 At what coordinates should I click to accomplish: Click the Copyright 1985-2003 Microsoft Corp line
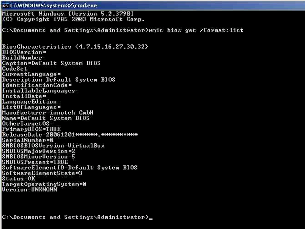[x=73, y=19]
